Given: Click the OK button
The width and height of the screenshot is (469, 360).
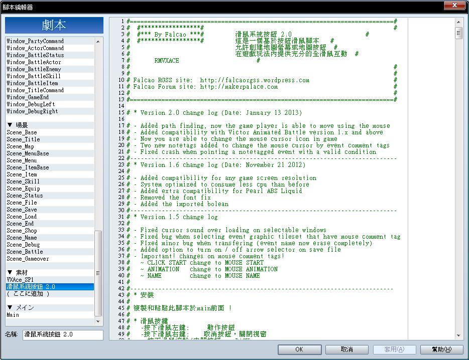Looking at the screenshot, I should coord(299,349).
